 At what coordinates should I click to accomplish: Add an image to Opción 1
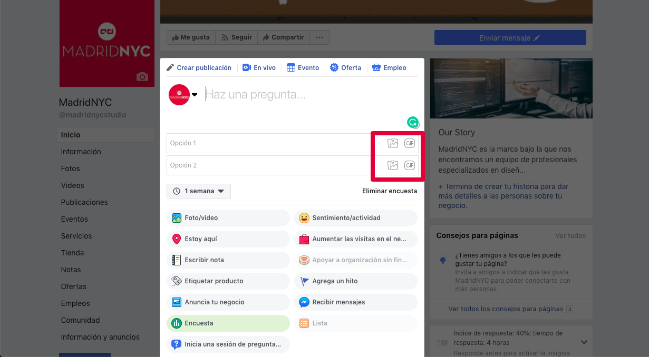click(393, 143)
